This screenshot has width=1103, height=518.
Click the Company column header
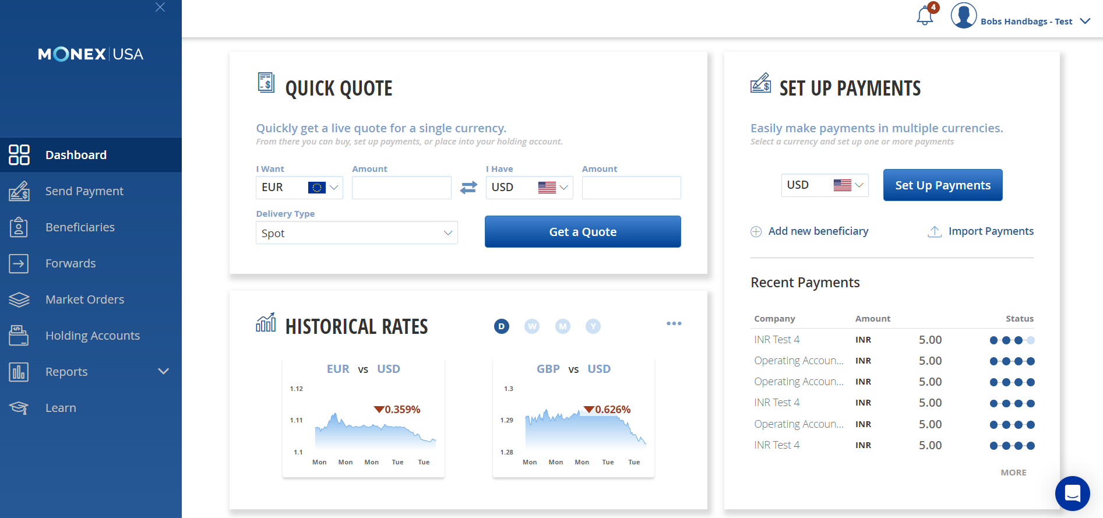pos(774,319)
